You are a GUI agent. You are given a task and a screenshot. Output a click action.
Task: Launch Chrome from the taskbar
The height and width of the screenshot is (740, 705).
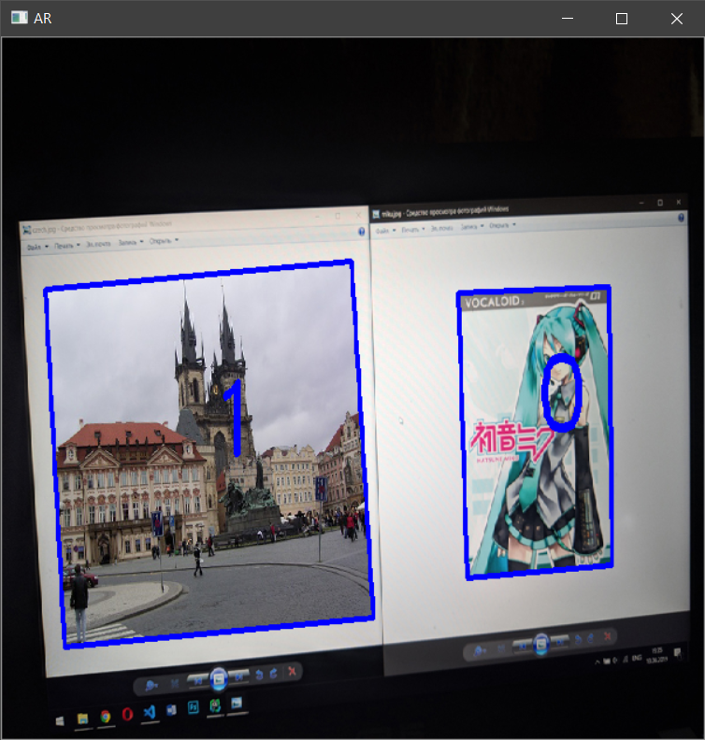coord(106,717)
